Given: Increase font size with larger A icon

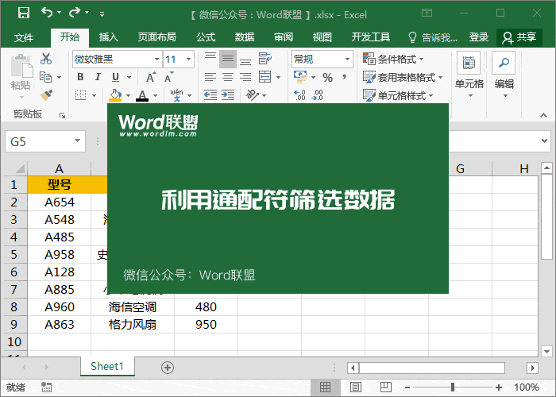Looking at the screenshot, I should pyautogui.click(x=151, y=77).
